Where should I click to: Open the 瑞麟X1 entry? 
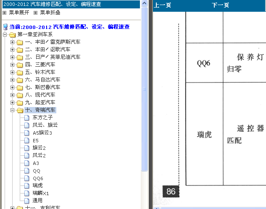[x=41, y=193]
